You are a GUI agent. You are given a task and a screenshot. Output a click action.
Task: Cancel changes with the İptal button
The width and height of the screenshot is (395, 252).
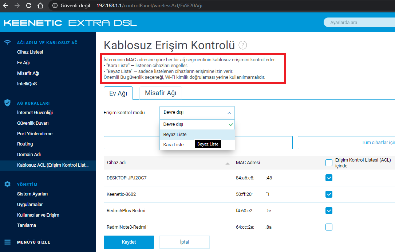coord(185,242)
